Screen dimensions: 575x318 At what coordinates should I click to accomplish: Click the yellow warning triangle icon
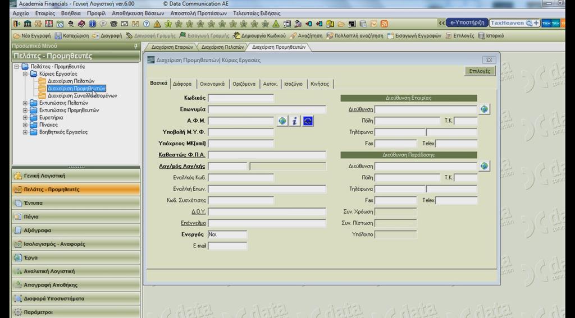(157, 24)
